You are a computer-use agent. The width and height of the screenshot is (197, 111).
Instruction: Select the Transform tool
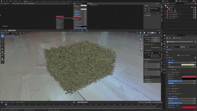2,52
